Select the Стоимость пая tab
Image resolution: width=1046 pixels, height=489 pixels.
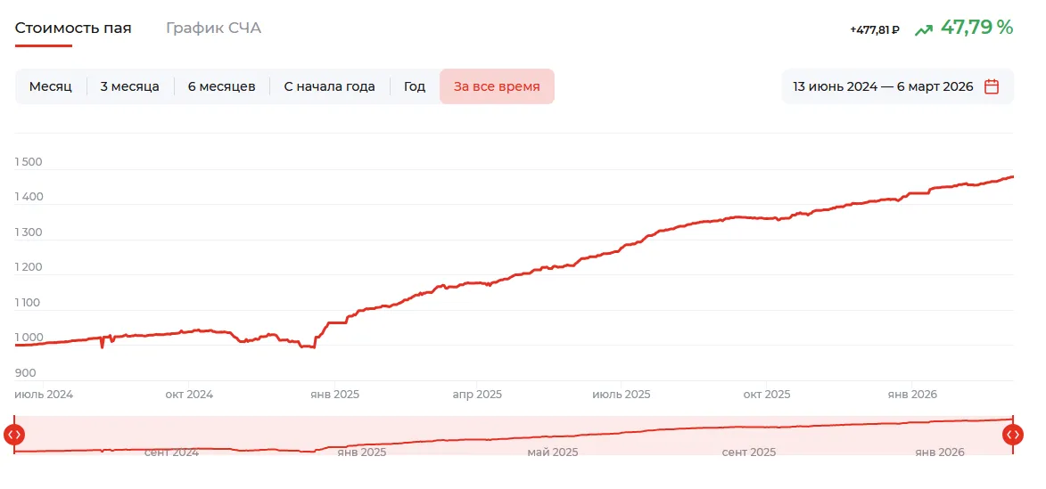(73, 28)
